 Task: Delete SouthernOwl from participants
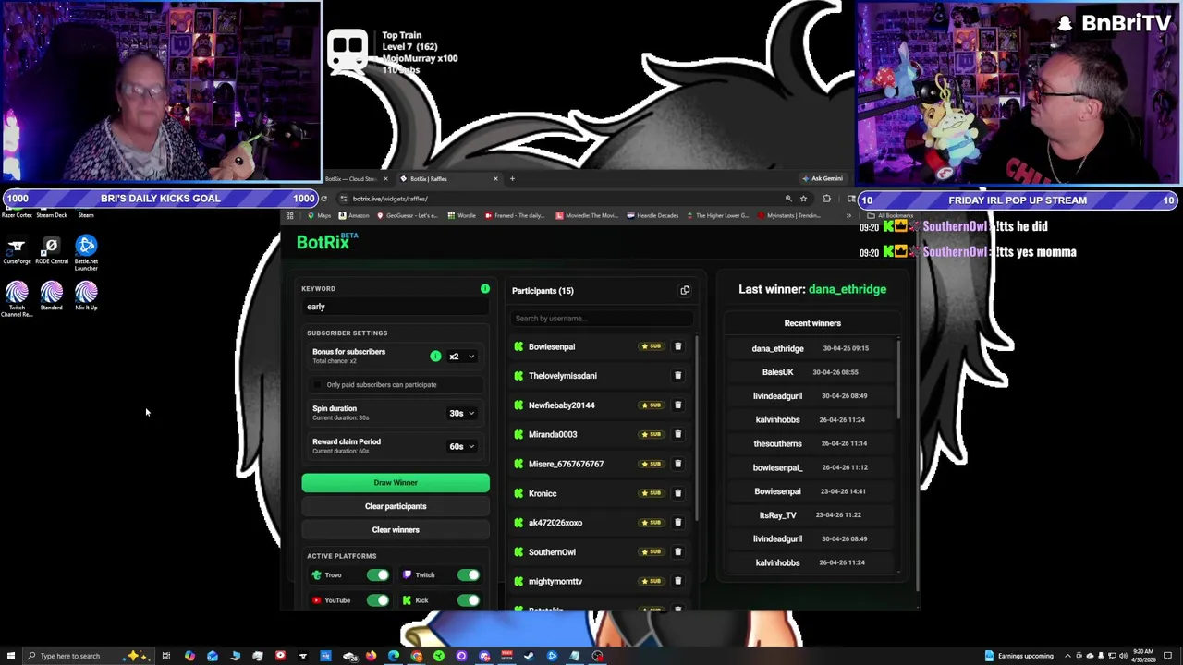(x=677, y=552)
